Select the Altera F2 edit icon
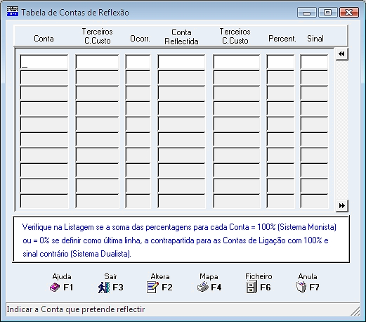This screenshot has height=322, width=366. click(x=152, y=288)
